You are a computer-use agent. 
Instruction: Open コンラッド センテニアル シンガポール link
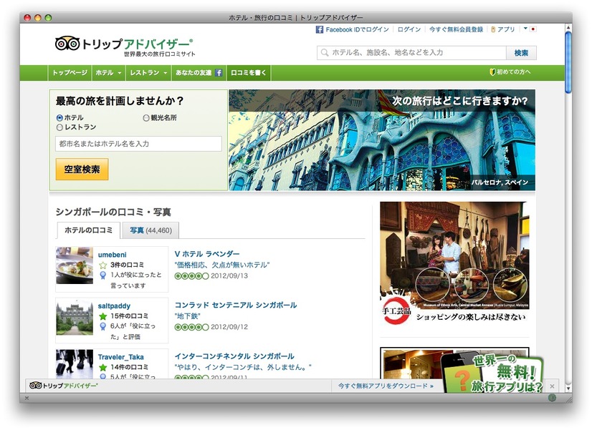click(x=236, y=306)
